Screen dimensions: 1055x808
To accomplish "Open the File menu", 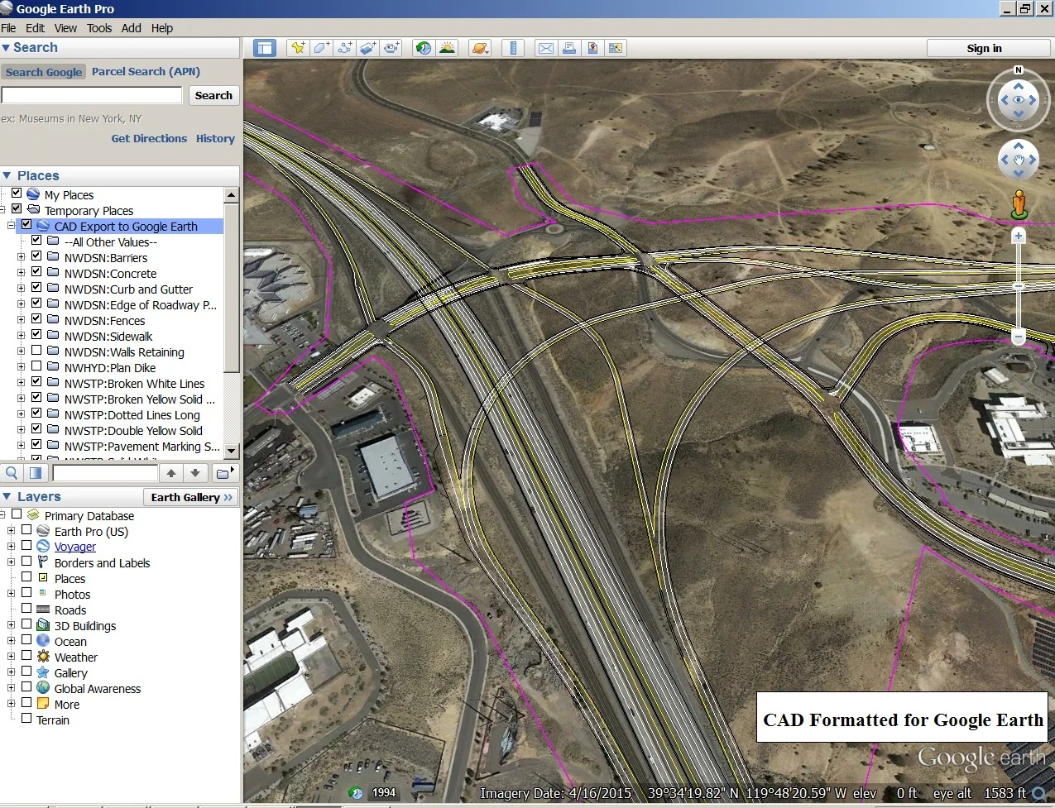I will [8, 28].
